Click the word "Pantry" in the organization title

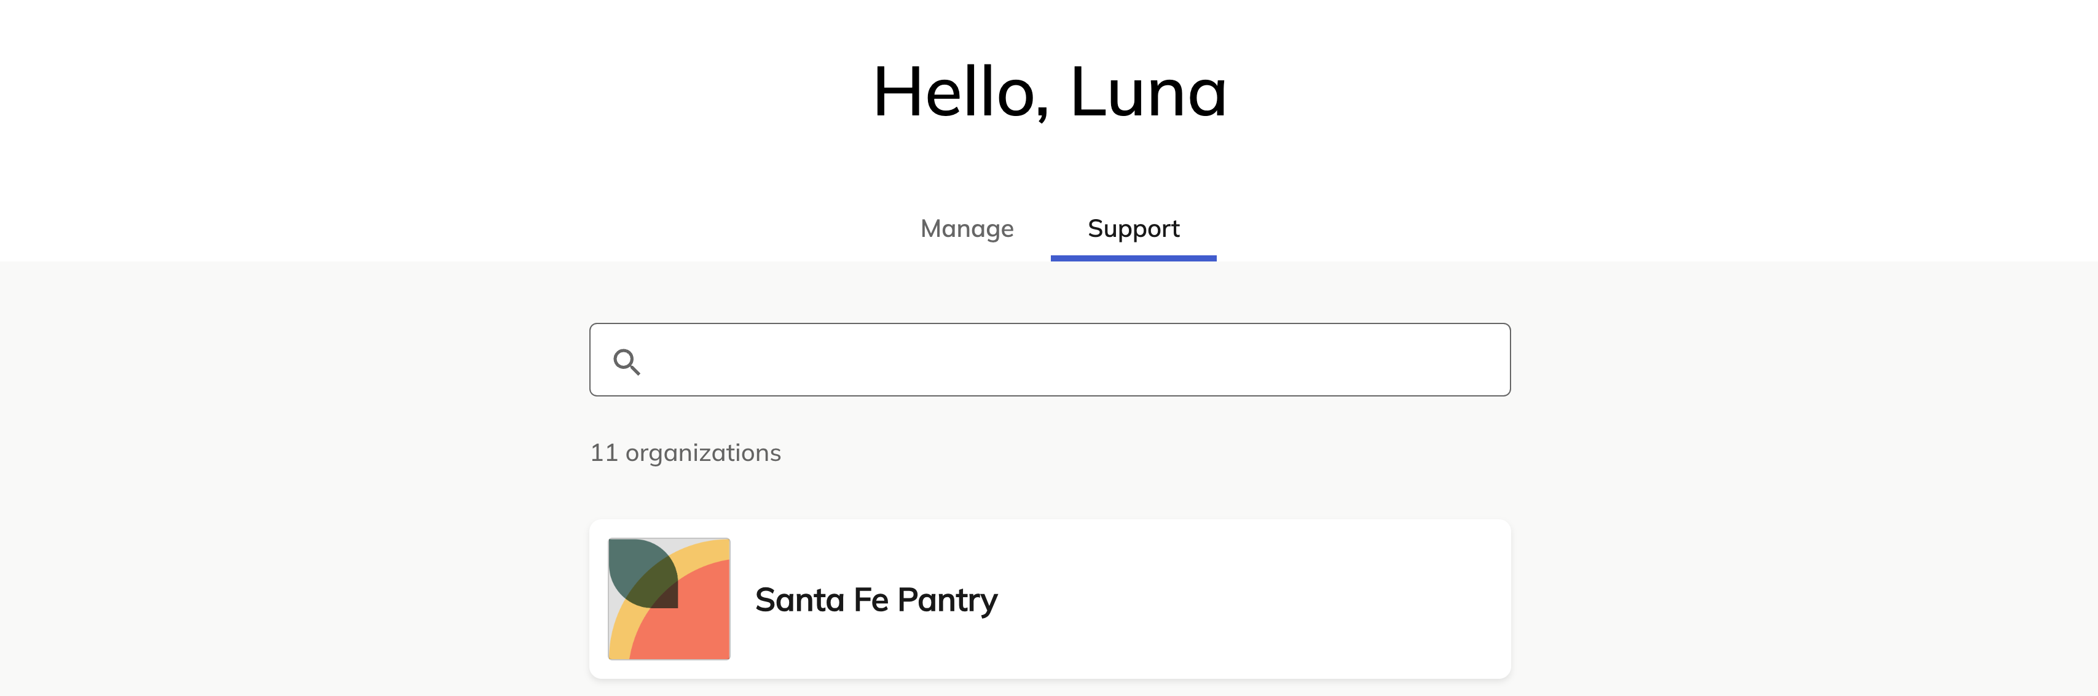tap(947, 600)
